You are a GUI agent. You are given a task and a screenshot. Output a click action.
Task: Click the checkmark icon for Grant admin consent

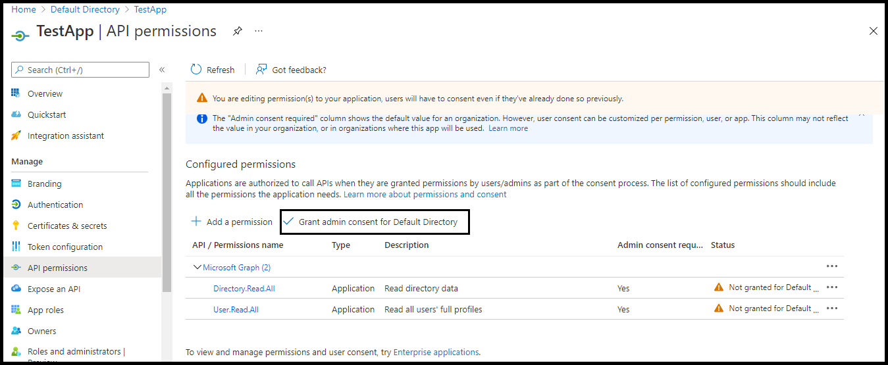(x=288, y=222)
